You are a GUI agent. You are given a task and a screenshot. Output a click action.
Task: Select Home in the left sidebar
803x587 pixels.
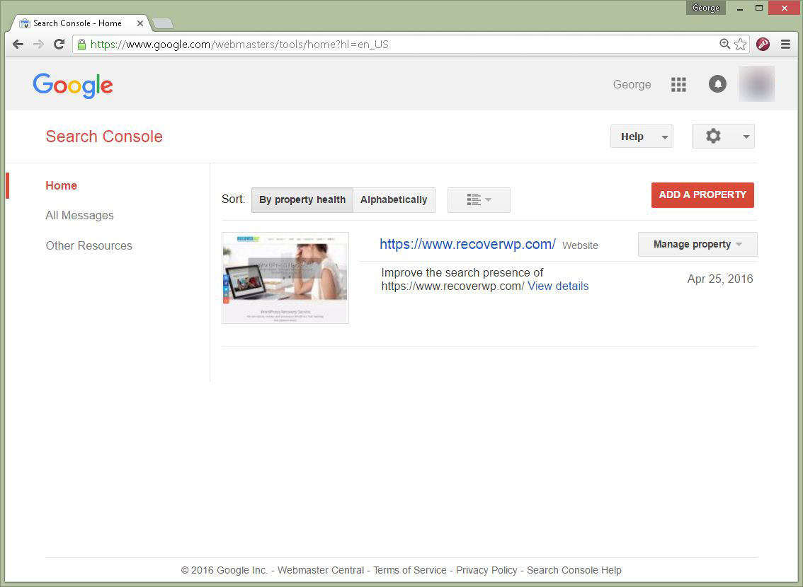pos(62,185)
